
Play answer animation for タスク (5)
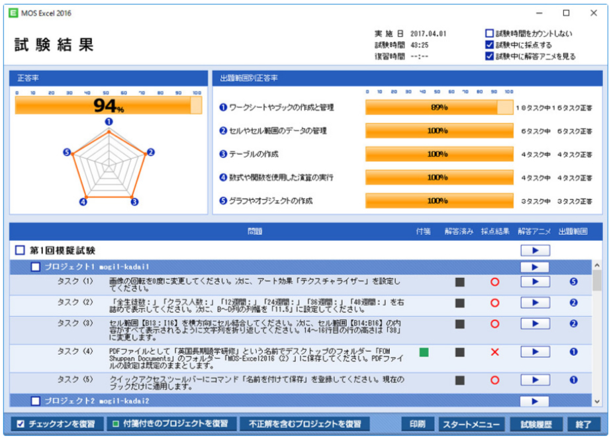click(535, 380)
